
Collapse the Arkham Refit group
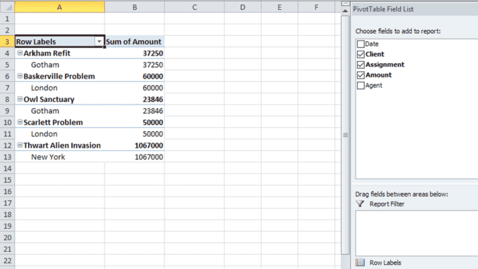tap(20, 53)
